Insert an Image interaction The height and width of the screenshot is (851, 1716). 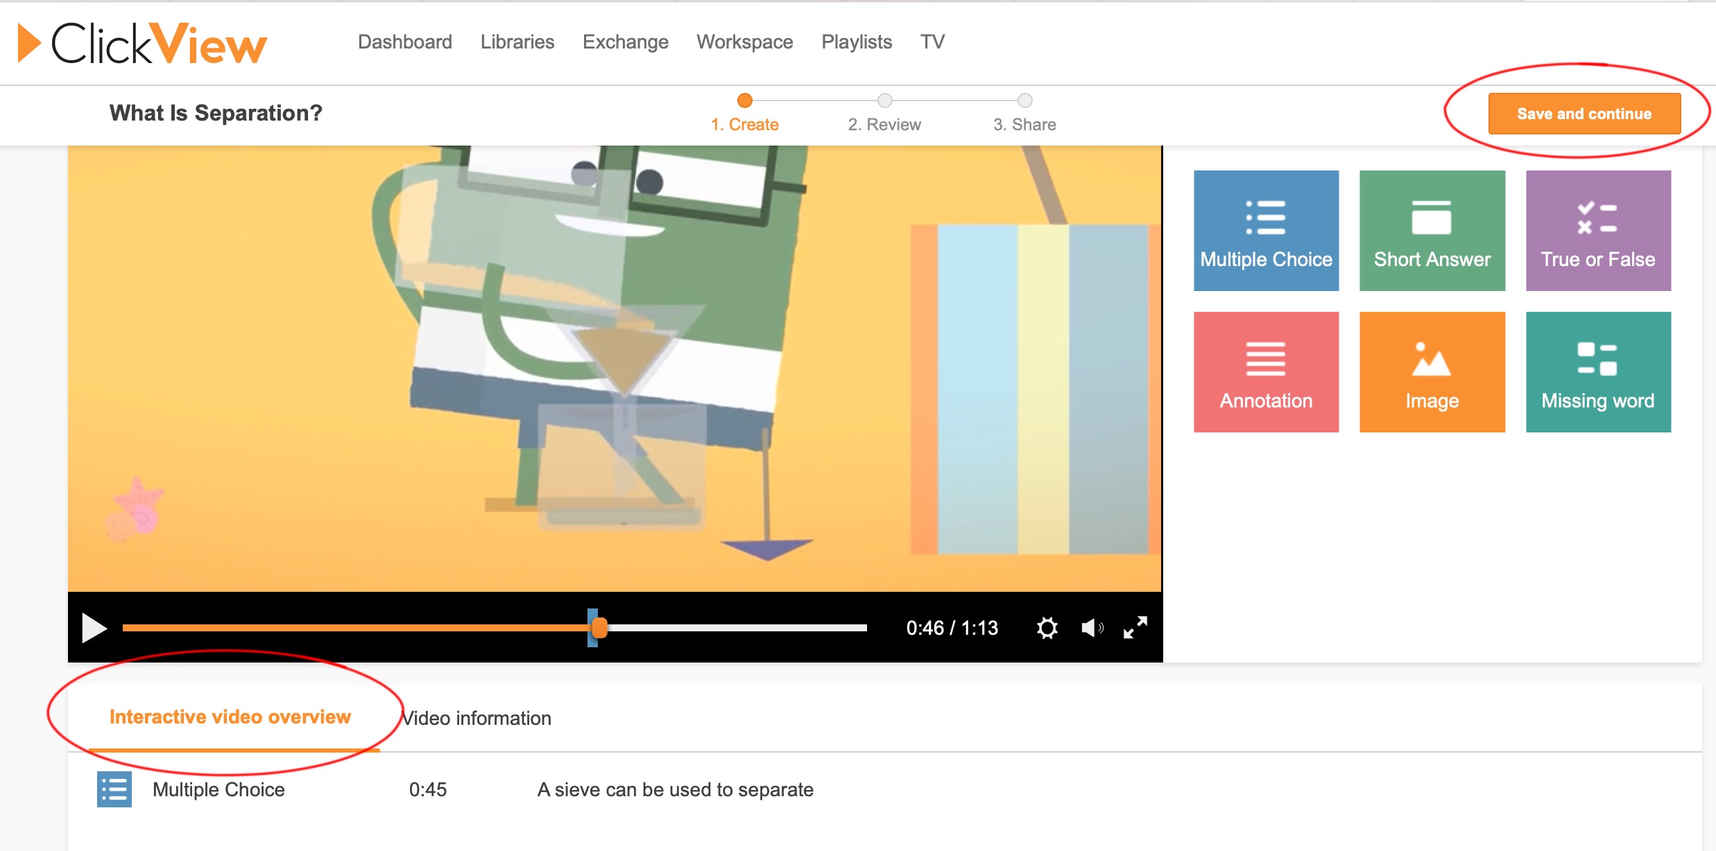(1432, 372)
